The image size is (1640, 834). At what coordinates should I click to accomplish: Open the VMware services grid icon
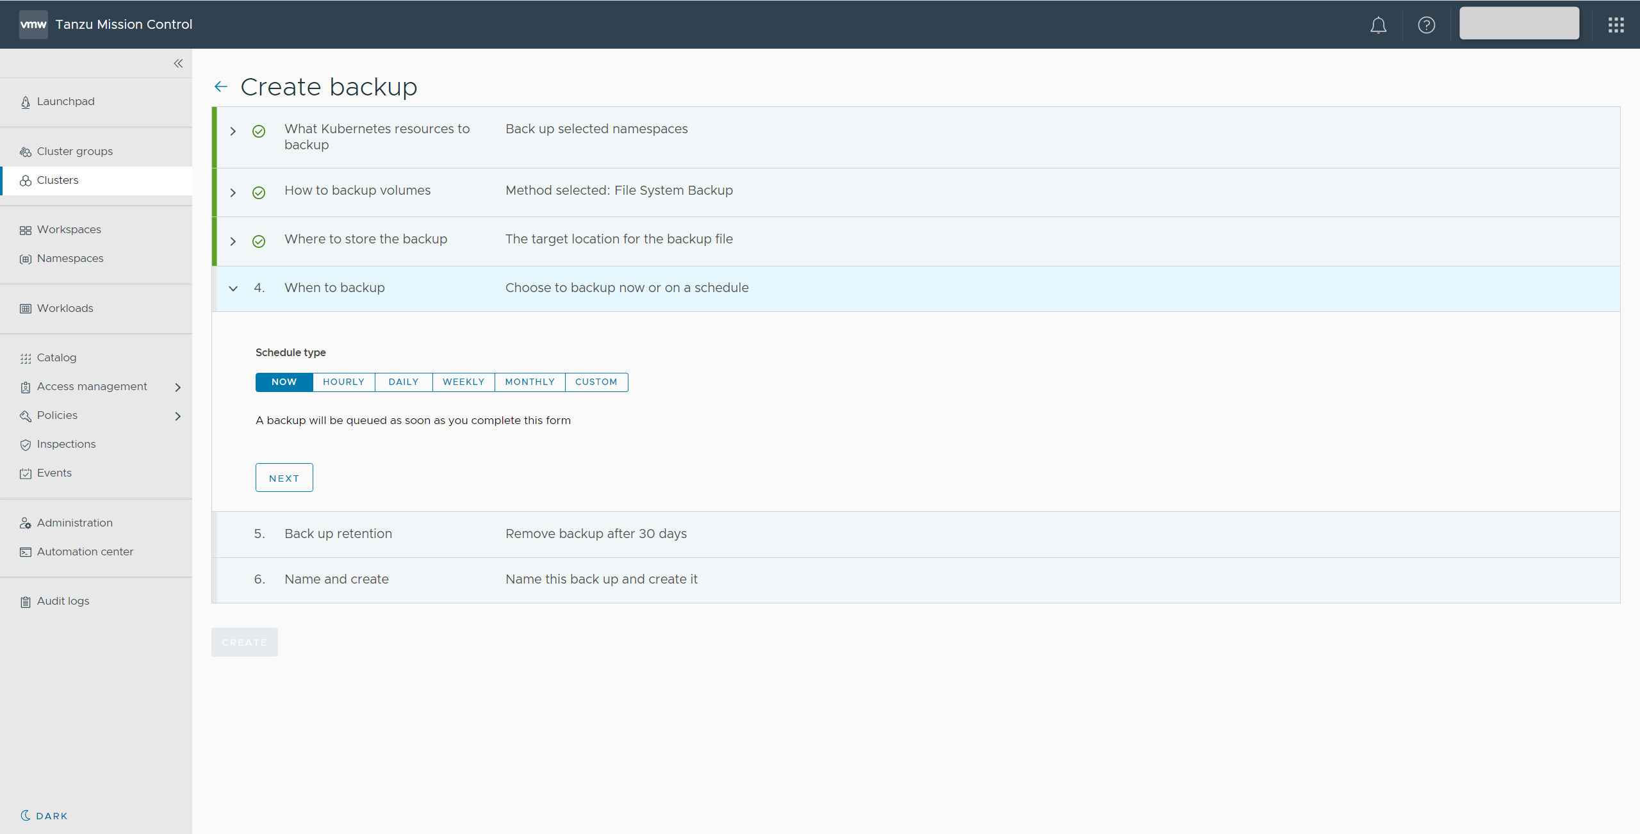[1616, 25]
